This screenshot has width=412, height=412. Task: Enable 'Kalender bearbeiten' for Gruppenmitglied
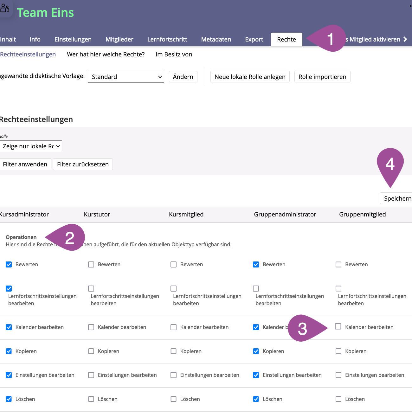tap(338, 326)
